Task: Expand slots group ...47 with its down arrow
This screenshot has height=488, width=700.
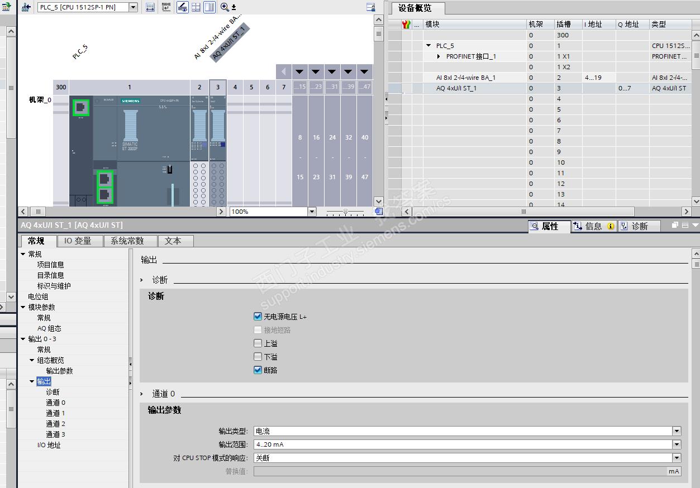Action: [x=365, y=71]
